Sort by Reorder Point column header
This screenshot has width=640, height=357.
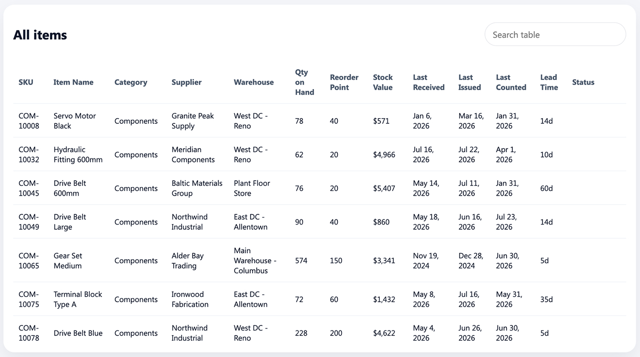(344, 82)
